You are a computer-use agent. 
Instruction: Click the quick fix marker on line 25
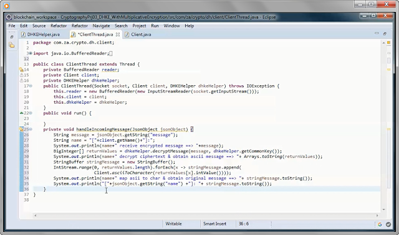pos(21,129)
